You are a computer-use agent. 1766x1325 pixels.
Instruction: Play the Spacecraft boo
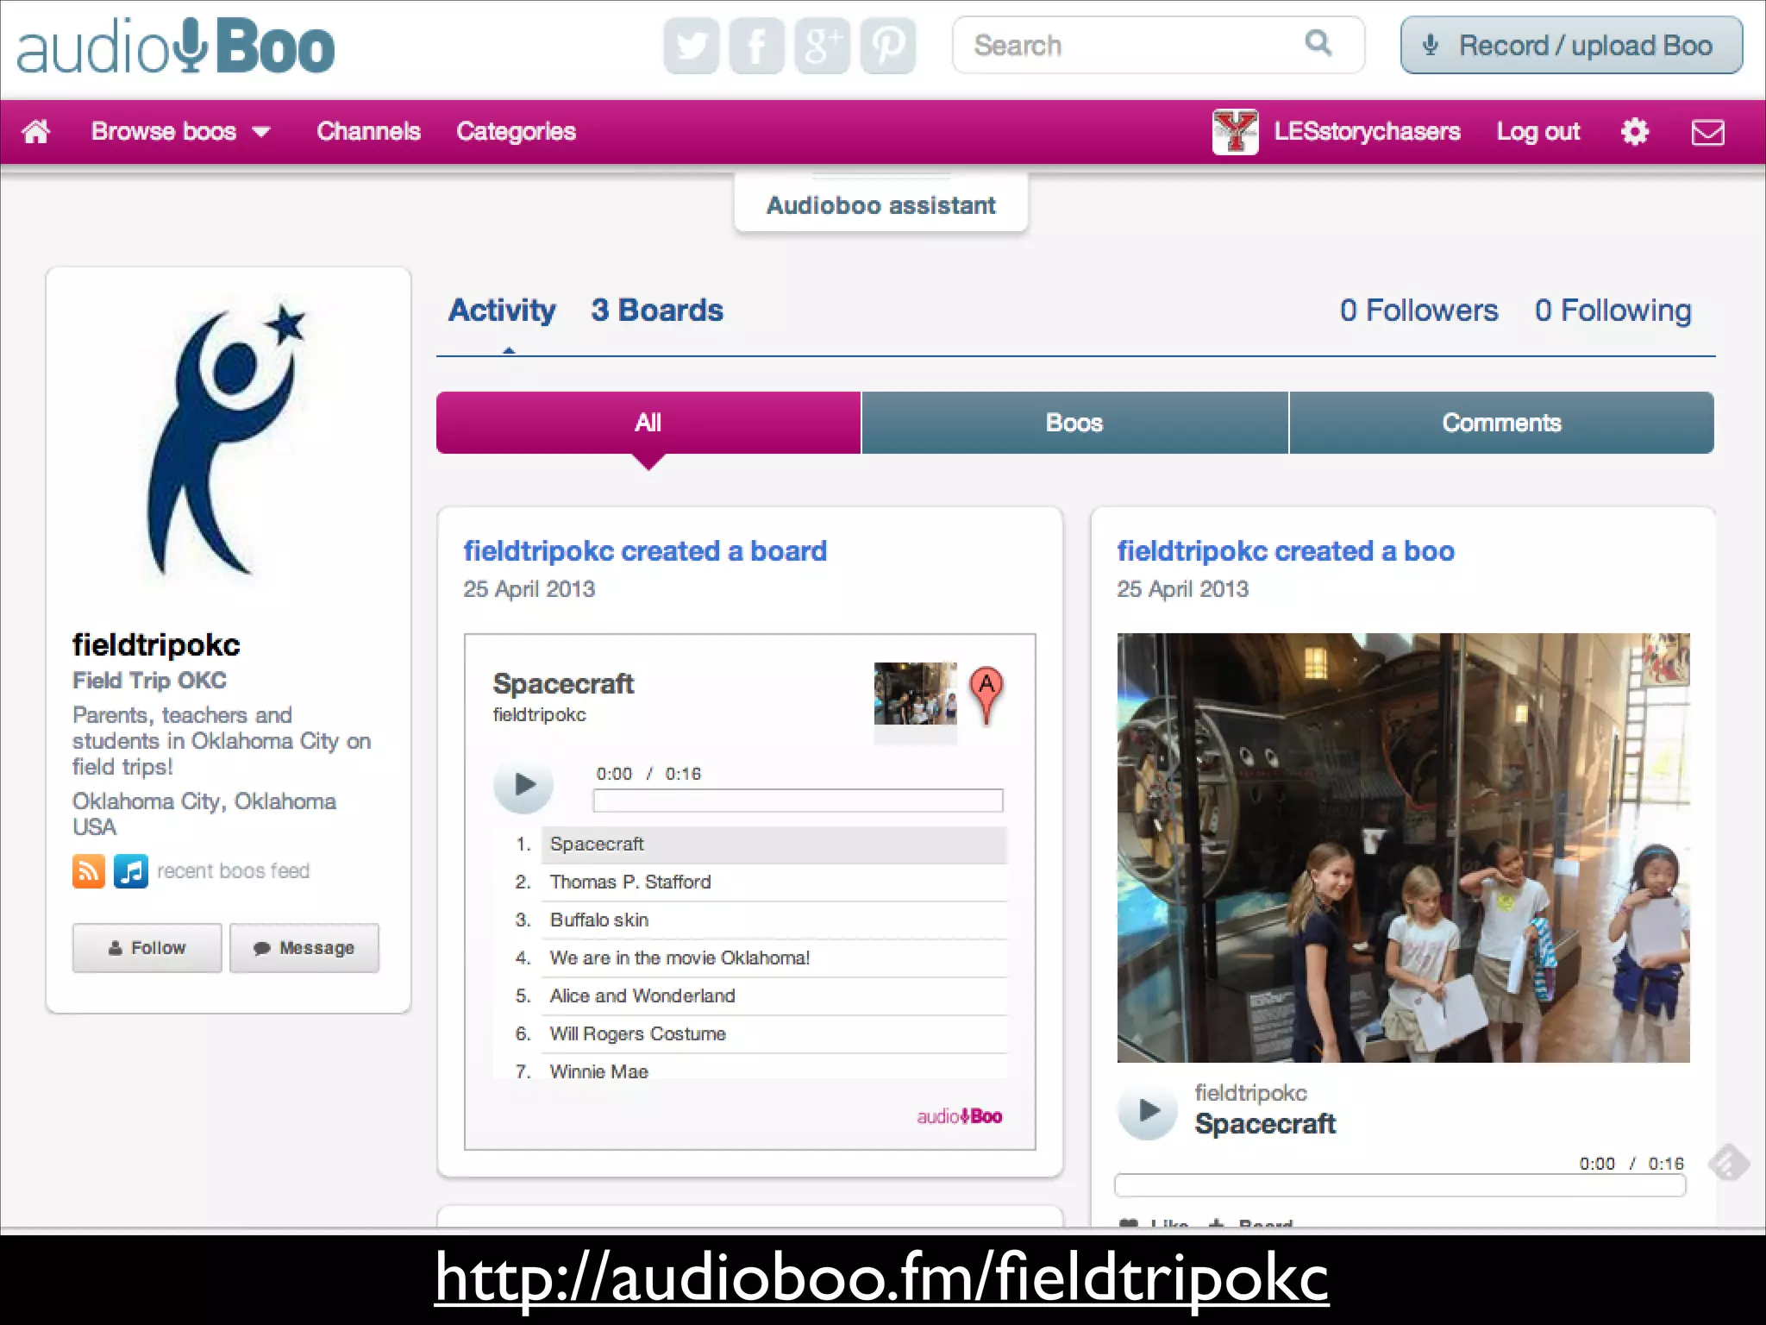click(1147, 1110)
